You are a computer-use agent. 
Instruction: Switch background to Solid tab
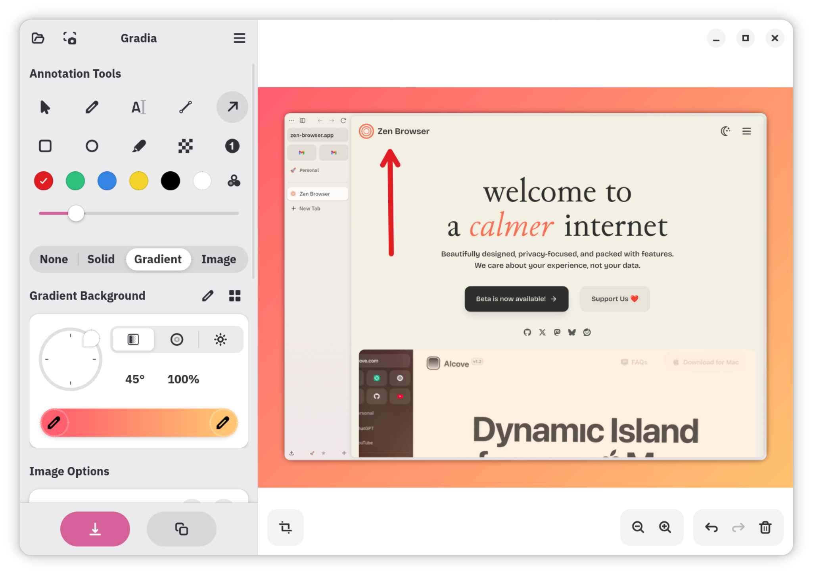click(x=101, y=259)
